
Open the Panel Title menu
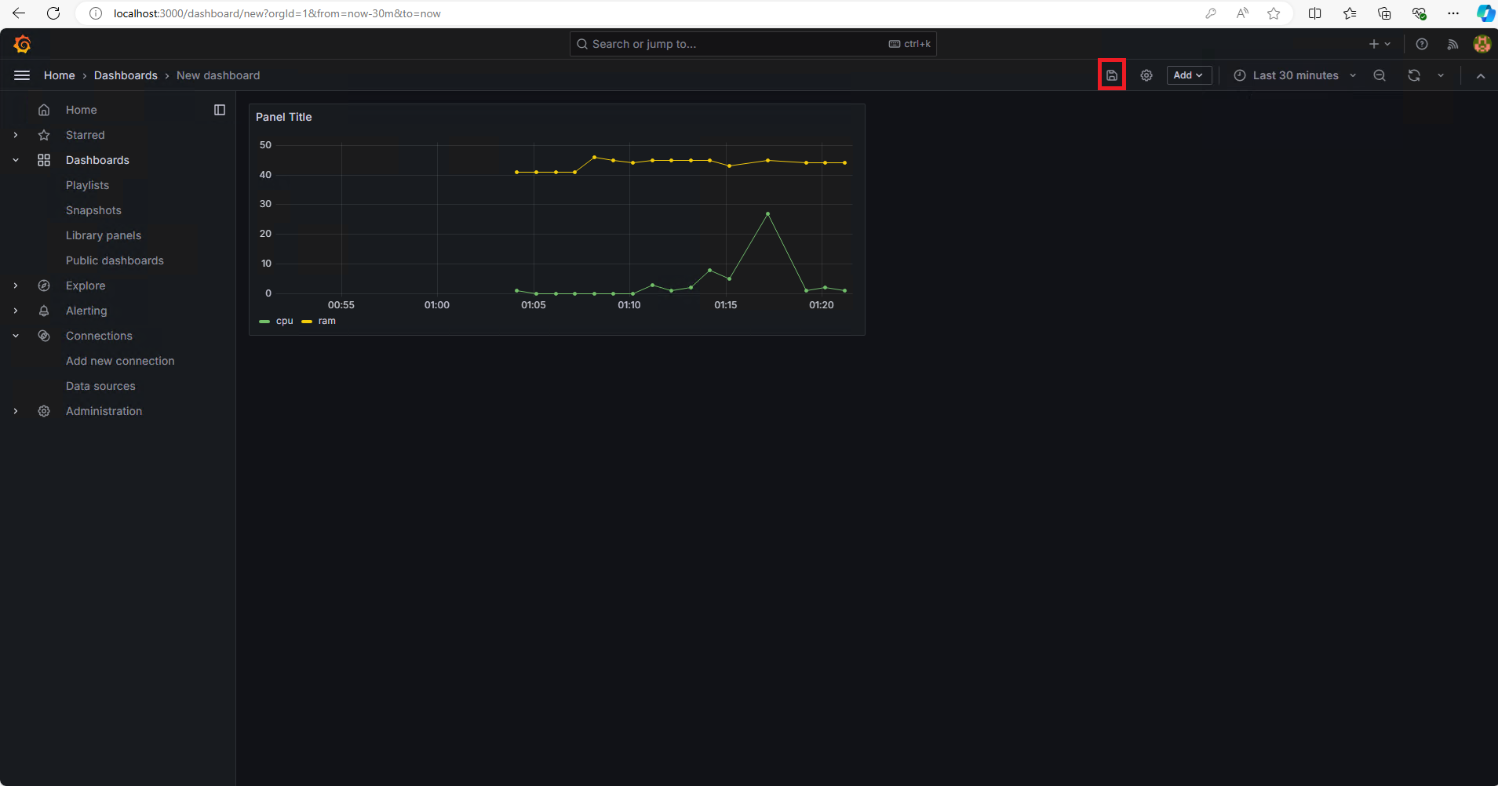point(284,117)
